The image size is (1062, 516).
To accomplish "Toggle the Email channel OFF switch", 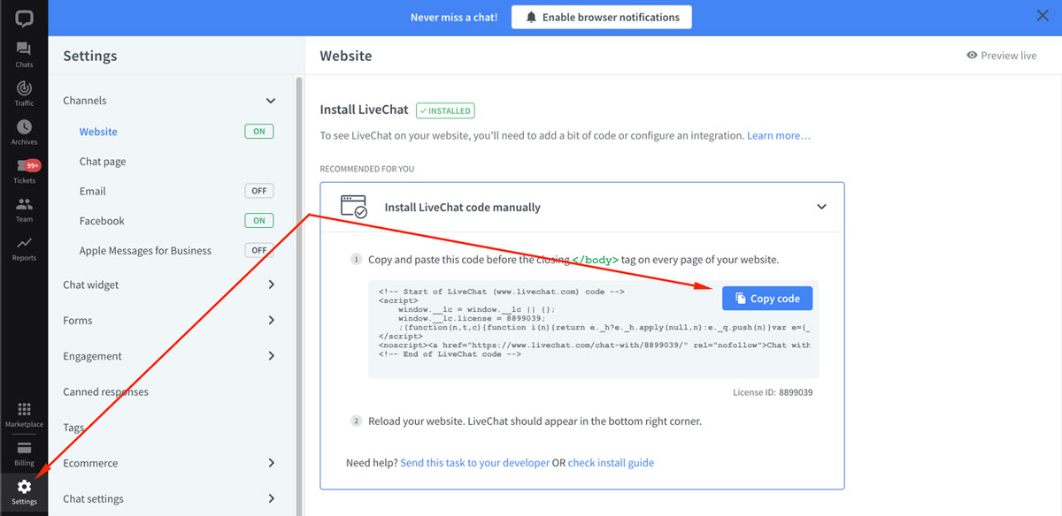I will (x=259, y=191).
